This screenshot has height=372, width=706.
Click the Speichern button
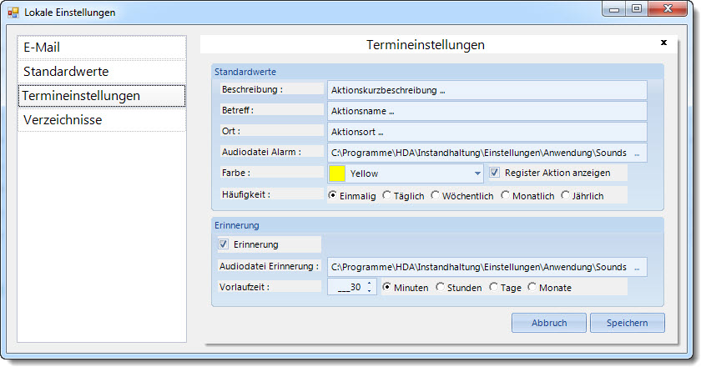(628, 323)
